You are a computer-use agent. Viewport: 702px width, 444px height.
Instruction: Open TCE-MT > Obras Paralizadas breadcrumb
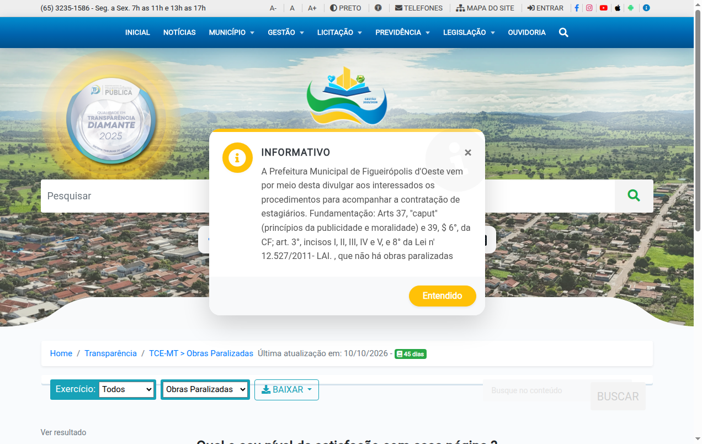201,353
